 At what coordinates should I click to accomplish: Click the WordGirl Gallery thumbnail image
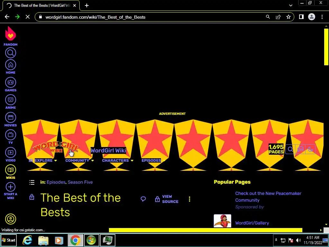[222, 221]
